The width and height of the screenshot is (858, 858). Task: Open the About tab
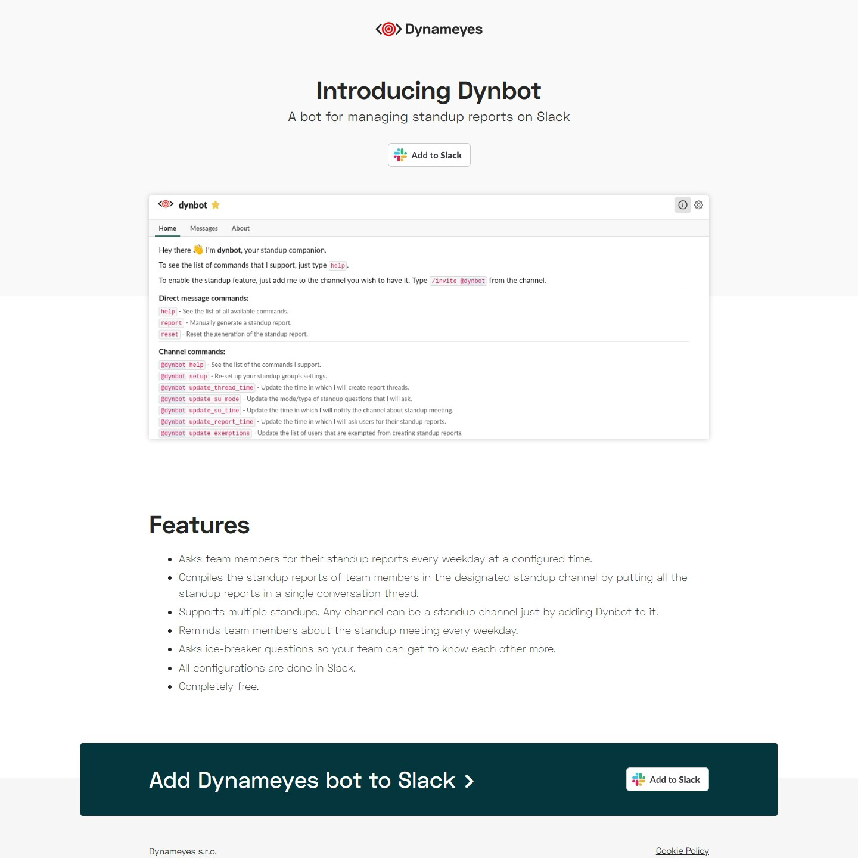click(x=241, y=228)
